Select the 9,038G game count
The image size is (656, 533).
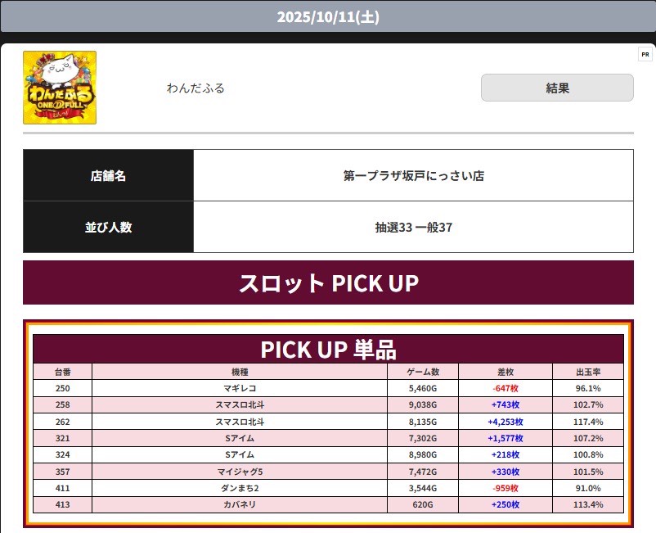[x=423, y=404]
